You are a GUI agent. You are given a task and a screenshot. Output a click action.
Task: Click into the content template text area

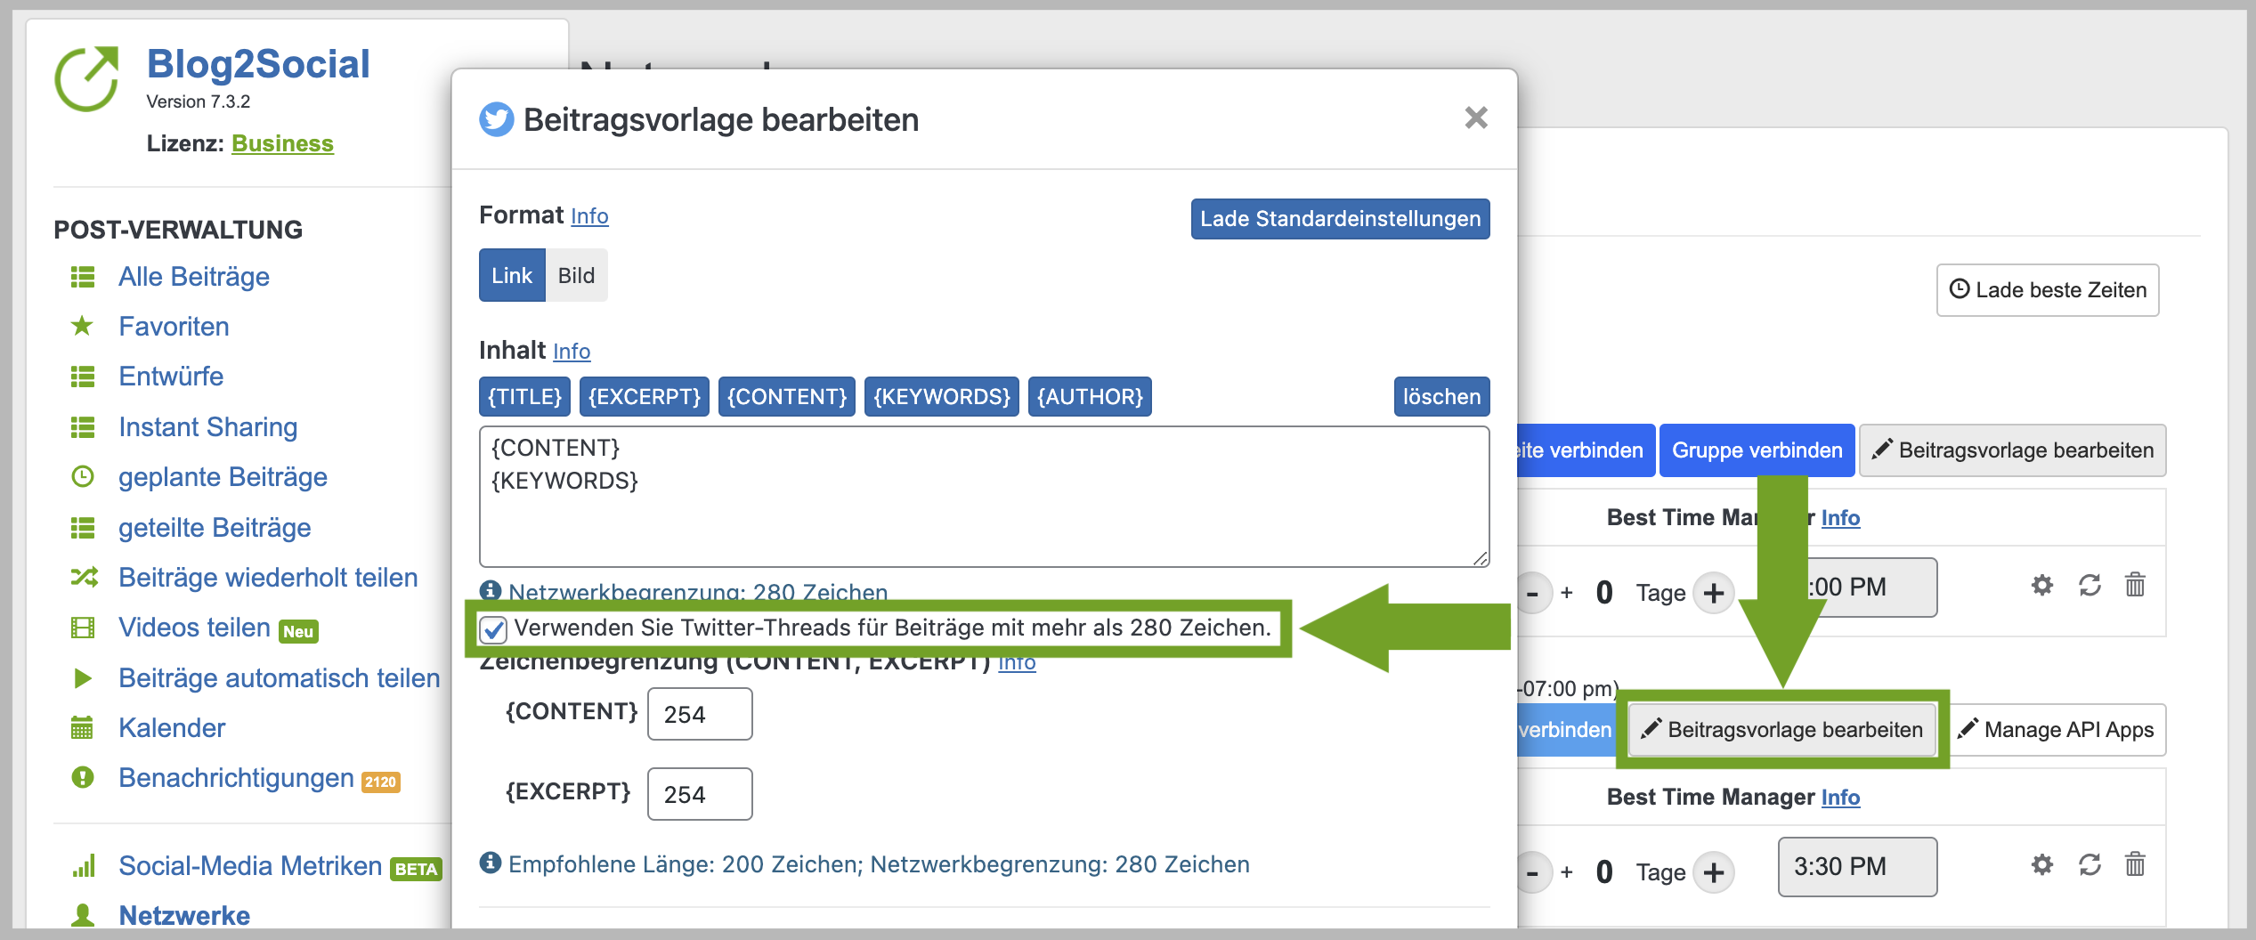coord(984,497)
